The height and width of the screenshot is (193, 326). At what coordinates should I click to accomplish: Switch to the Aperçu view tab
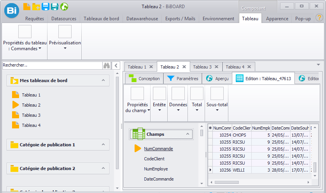coord(217,79)
